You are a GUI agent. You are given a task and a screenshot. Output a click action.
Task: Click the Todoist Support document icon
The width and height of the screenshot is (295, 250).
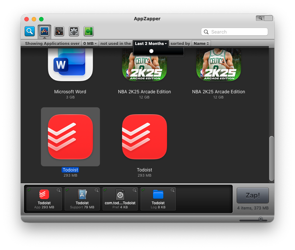point(82,194)
